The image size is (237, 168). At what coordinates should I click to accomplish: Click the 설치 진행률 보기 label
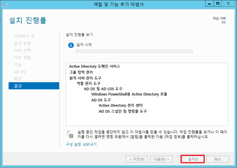pos(79,35)
